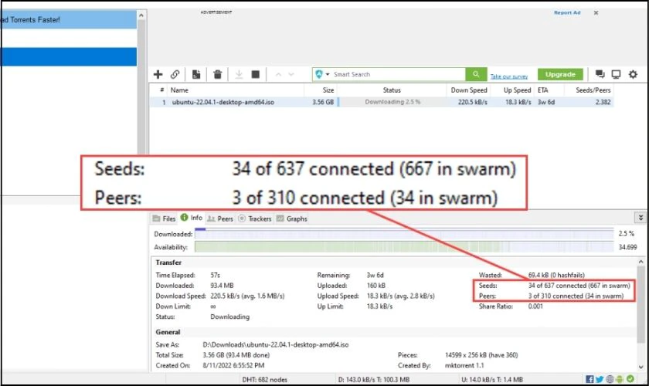649x386 pixels.
Task: Collapse the detail pane with double-chevron
Action: tap(641, 217)
